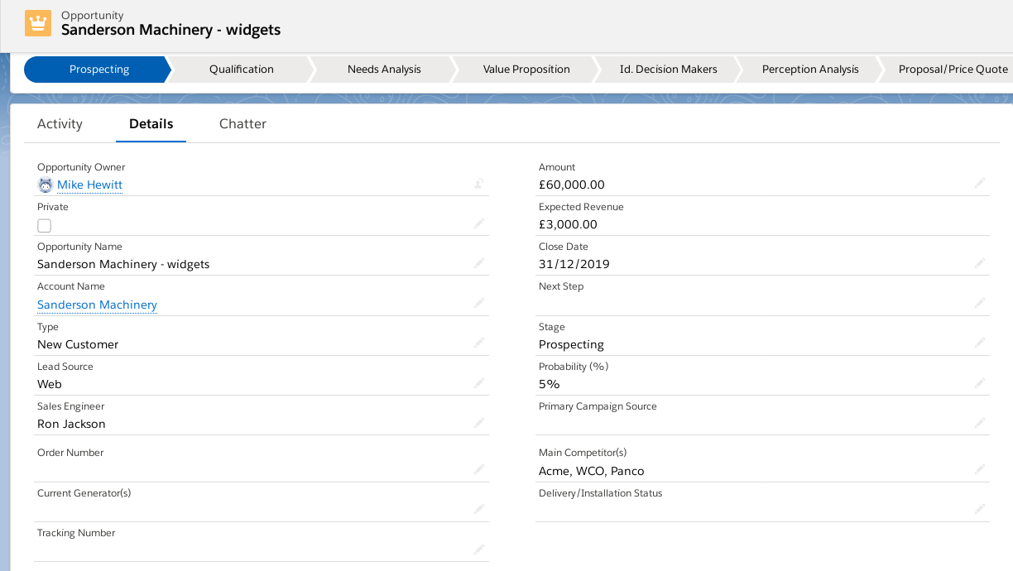Click the Opportunity crown icon

pos(38,23)
